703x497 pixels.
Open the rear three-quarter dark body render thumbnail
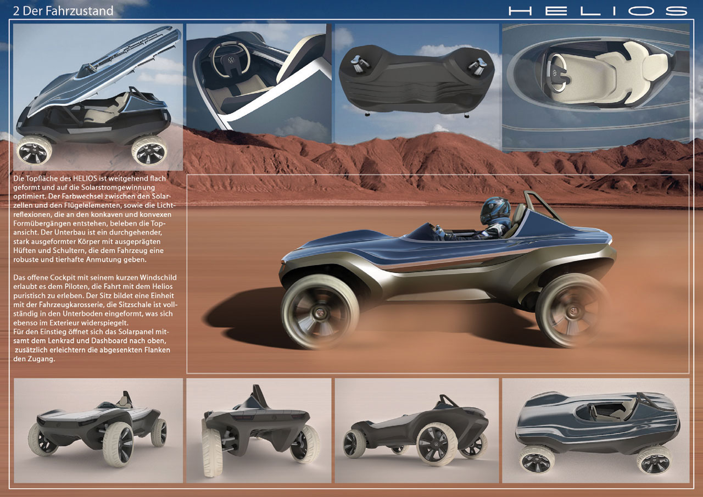click(417, 430)
